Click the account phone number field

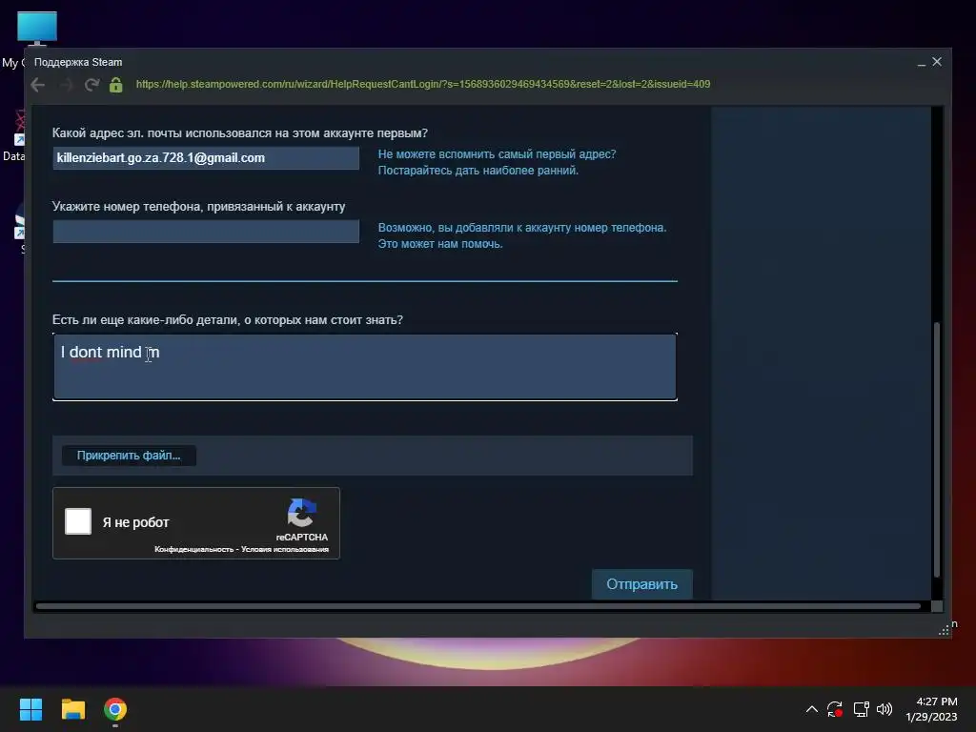tap(206, 232)
